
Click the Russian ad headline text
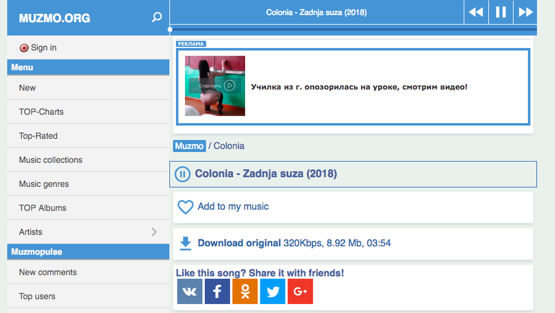pos(359,87)
